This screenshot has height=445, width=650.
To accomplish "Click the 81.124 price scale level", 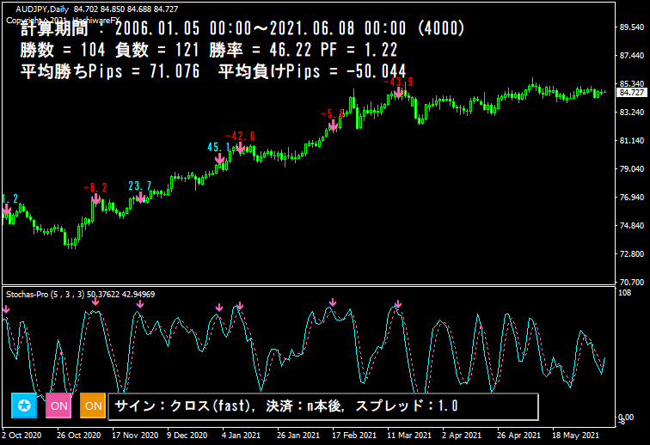I will tap(631, 141).
